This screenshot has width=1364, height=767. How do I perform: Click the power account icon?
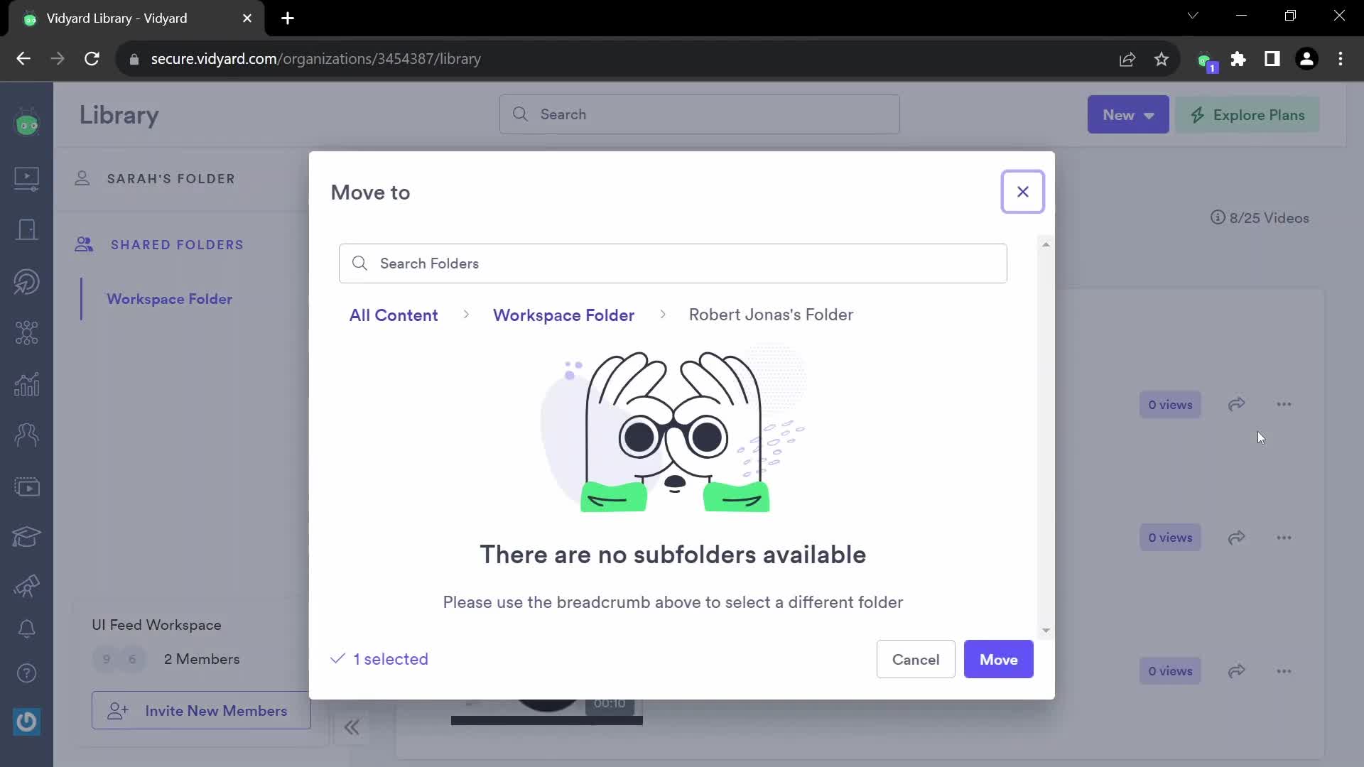[x=27, y=722]
